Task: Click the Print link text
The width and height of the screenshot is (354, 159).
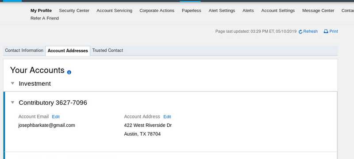Action: [334, 31]
